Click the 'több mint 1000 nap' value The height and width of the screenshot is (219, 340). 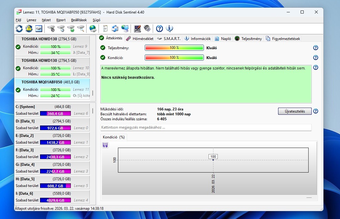click(174, 114)
